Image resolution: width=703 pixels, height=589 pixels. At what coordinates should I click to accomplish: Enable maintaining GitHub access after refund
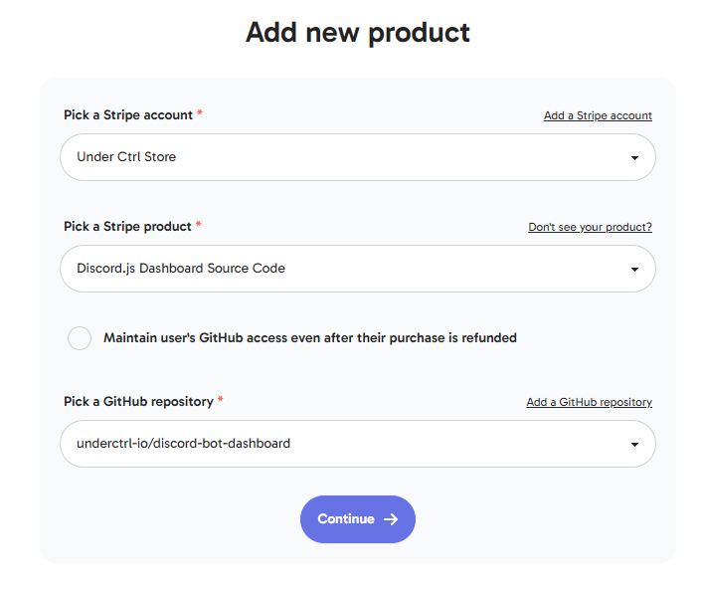(x=80, y=338)
